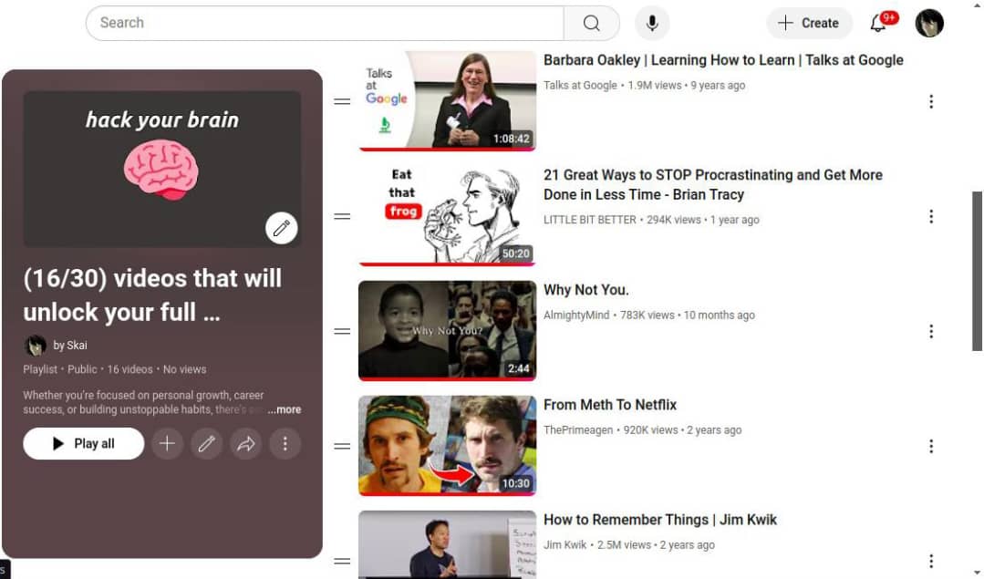The image size is (984, 579).
Task: Open Jim Kwik video thumbnail
Action: (x=447, y=544)
